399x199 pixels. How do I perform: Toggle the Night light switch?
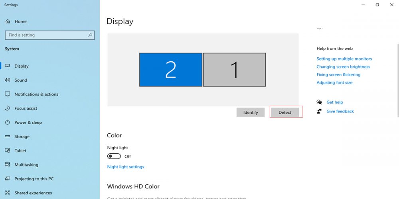(114, 156)
